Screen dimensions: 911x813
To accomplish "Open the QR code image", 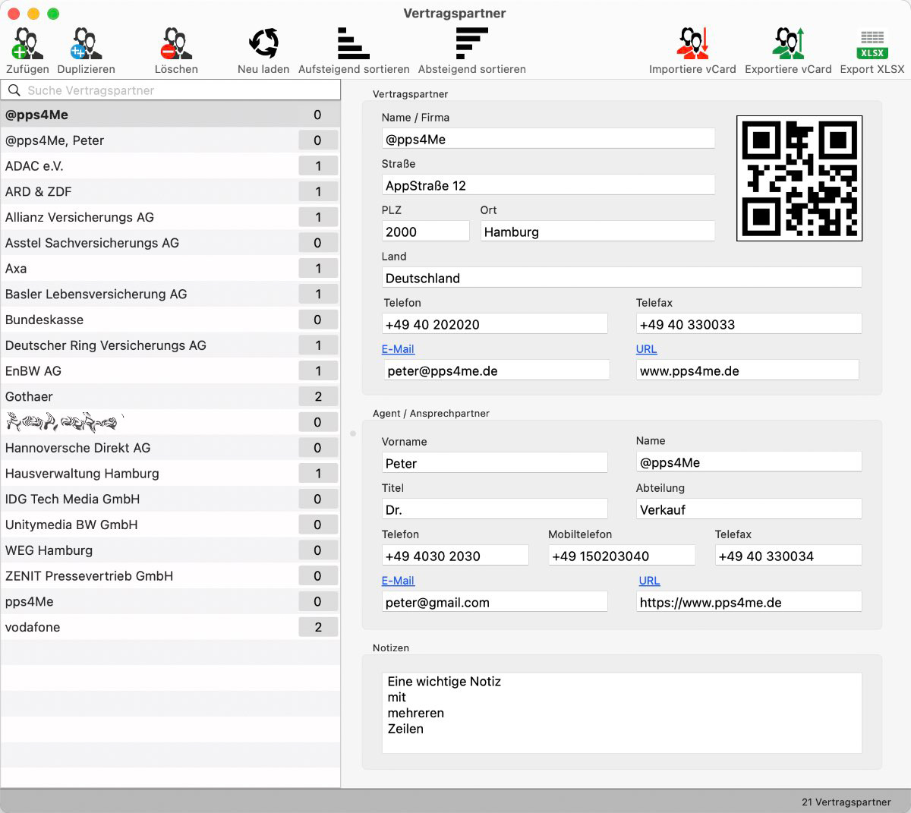I will 799,178.
